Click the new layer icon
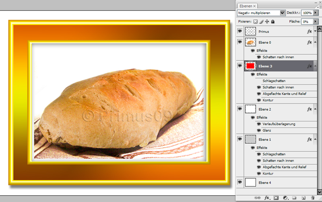 click(x=303, y=198)
